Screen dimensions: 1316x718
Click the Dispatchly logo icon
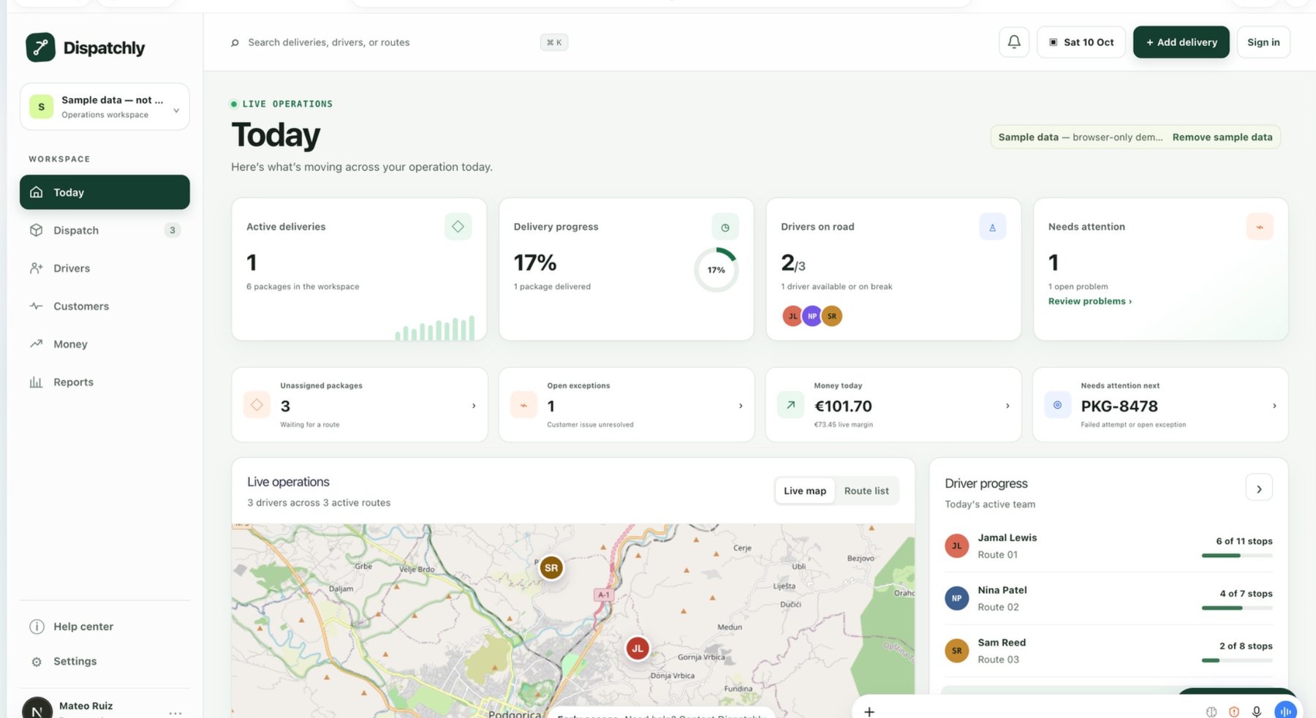(40, 48)
